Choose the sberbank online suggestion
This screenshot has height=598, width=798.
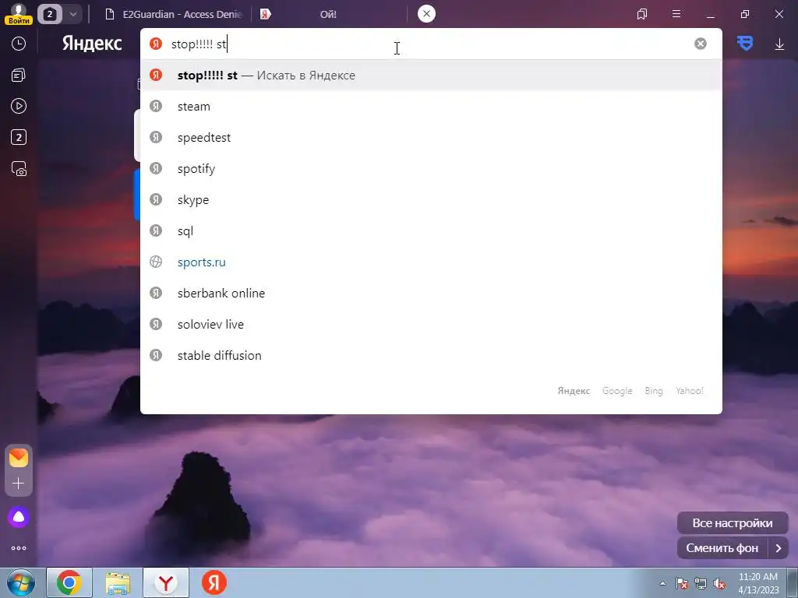click(430, 293)
